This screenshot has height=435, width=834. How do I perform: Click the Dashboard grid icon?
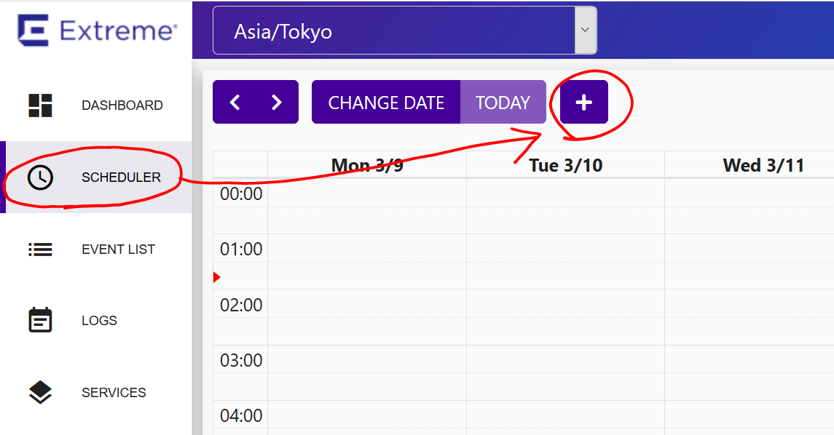pos(40,105)
